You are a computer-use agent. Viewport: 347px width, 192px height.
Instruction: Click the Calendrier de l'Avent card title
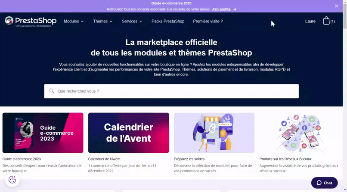pos(104,159)
